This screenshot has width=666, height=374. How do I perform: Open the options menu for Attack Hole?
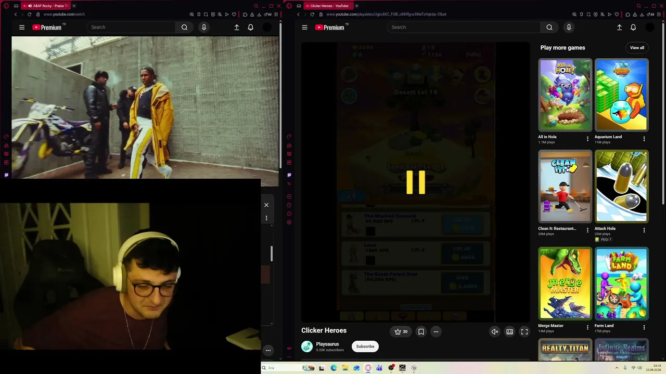click(x=644, y=230)
